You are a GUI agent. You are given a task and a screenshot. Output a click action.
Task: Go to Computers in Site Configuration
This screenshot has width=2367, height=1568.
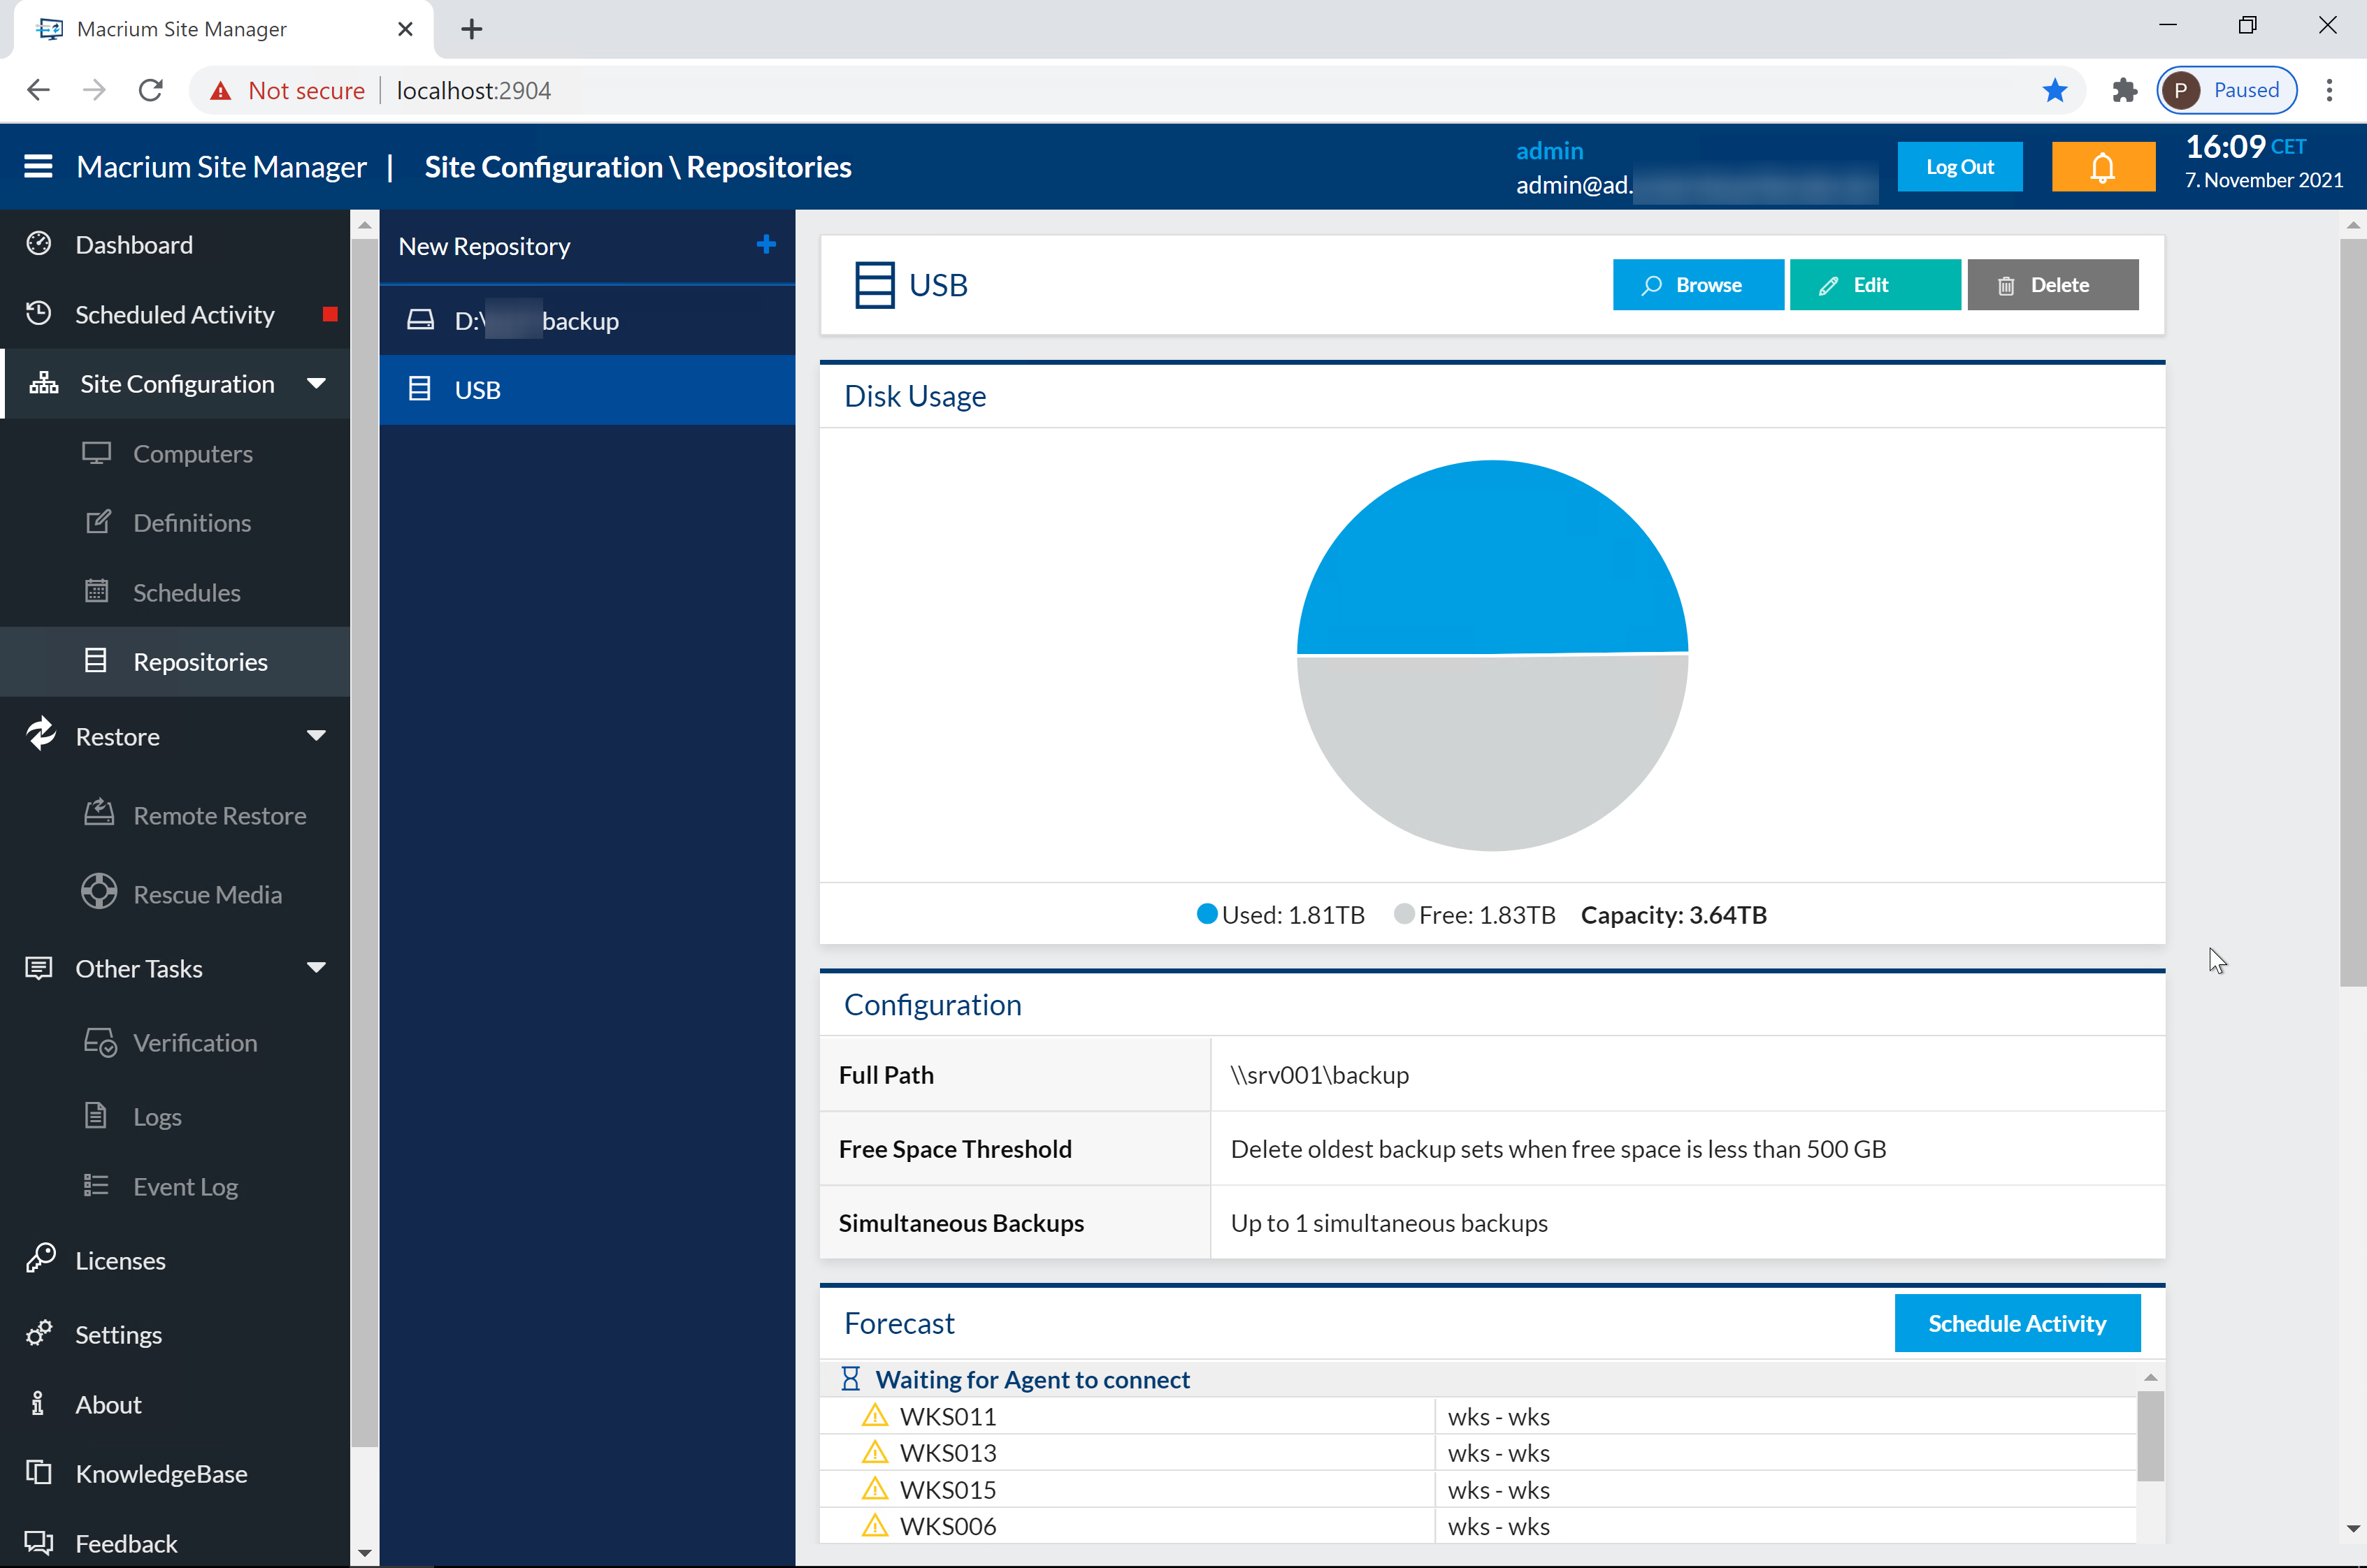tap(192, 454)
